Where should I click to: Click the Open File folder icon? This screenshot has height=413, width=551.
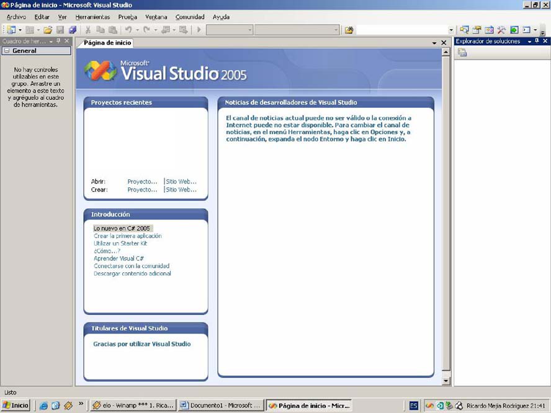coord(48,30)
